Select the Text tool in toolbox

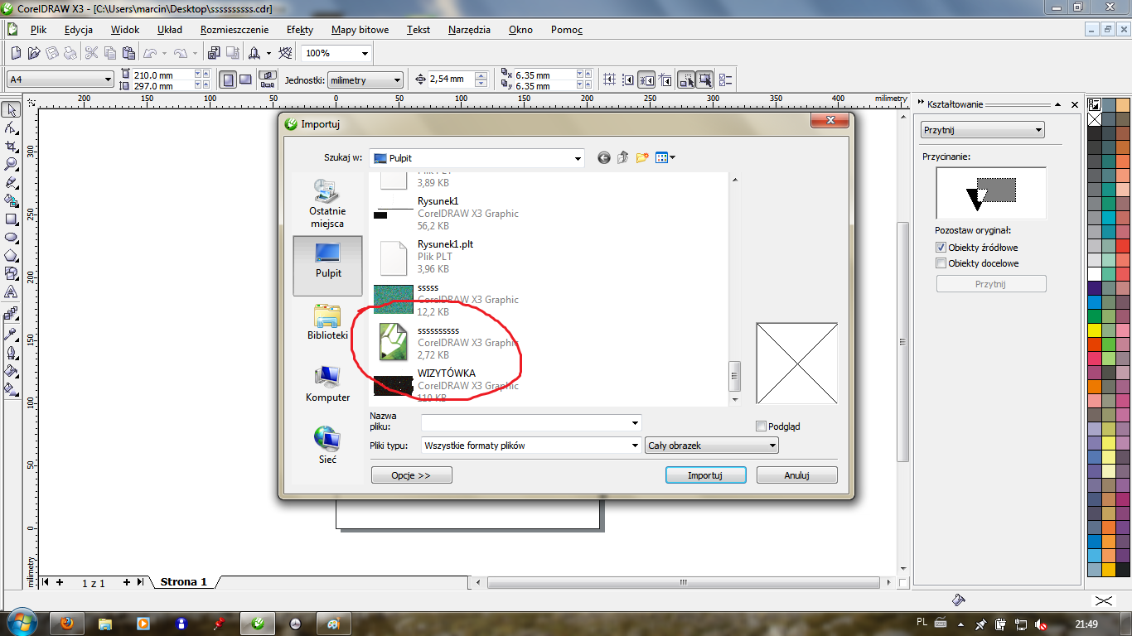(12, 291)
